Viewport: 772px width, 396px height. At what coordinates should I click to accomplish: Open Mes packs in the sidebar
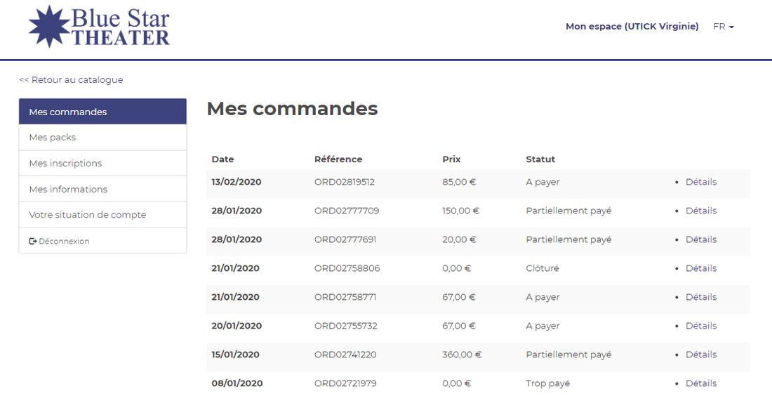tap(53, 138)
